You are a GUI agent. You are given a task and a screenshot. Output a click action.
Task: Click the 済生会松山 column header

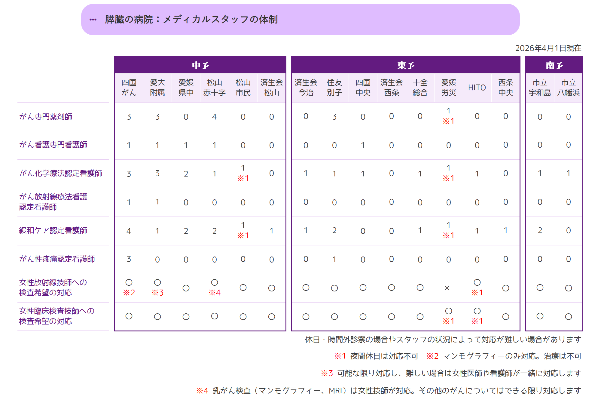(x=272, y=88)
